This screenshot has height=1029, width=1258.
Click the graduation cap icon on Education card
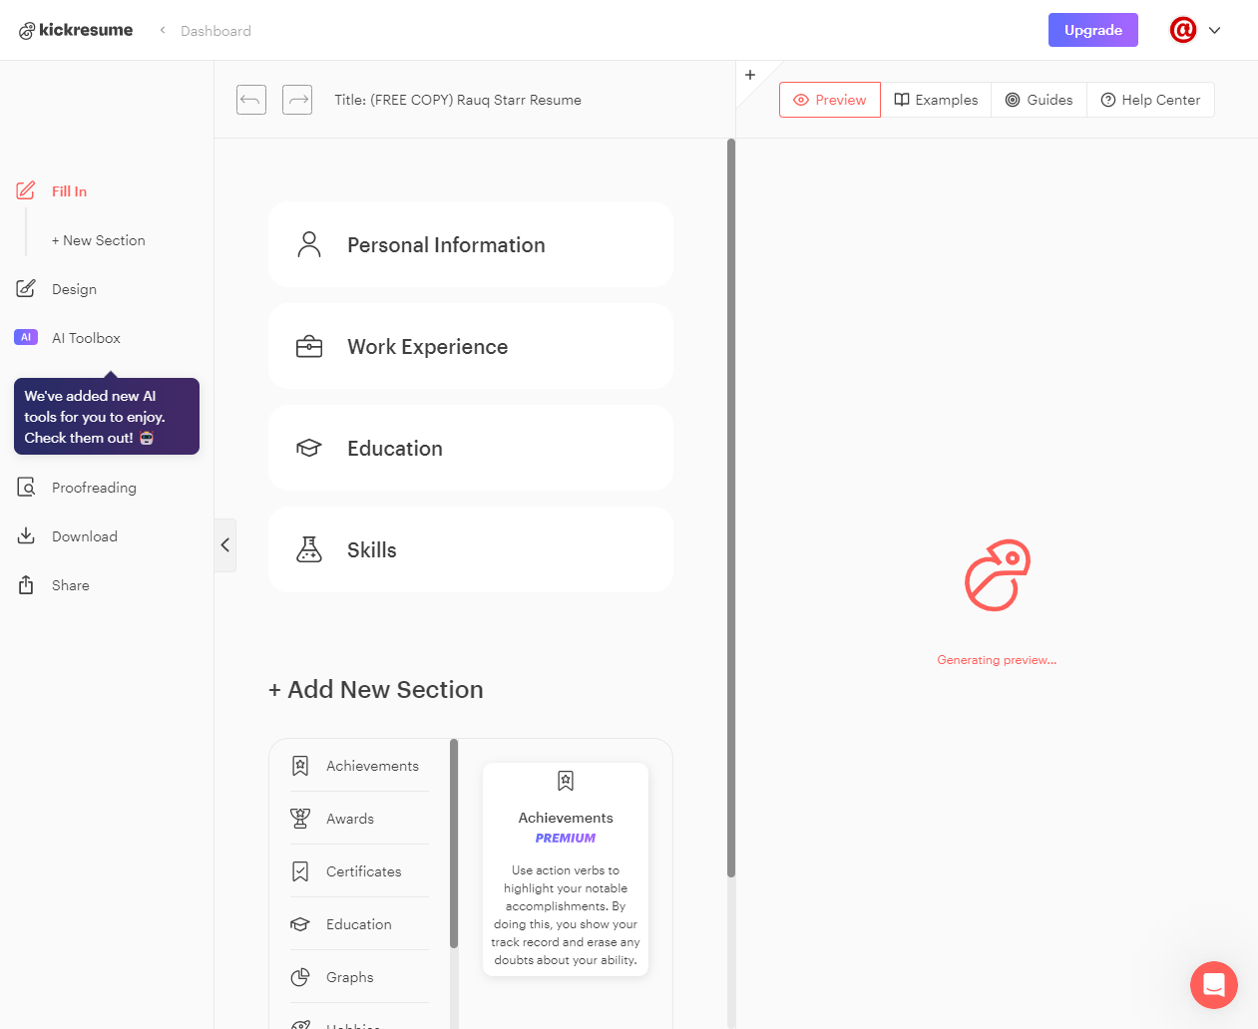309,449
